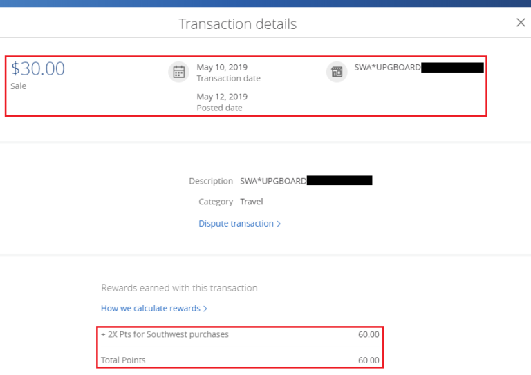Click the Transaction details heading
531x375 pixels.
click(x=238, y=24)
